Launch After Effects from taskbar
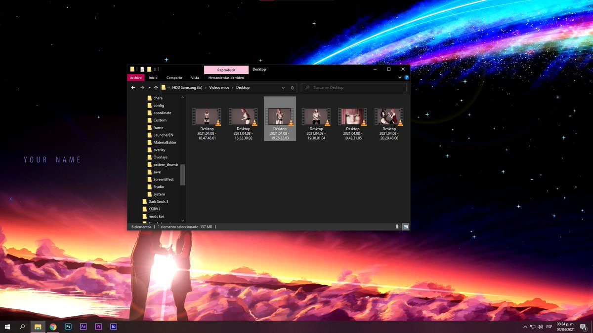This screenshot has width=593, height=333. click(x=83, y=327)
